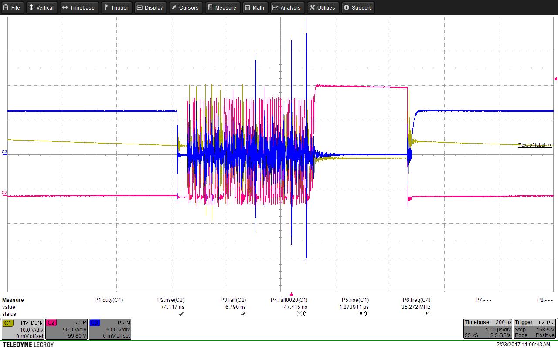Open the Utilities menu
The image size is (558, 348).
coord(323,7)
